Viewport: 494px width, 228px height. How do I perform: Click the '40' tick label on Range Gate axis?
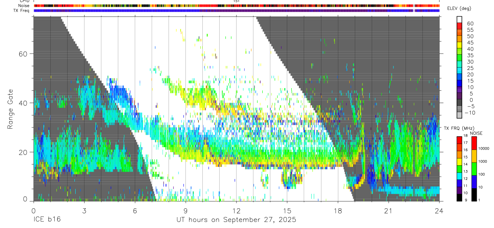click(x=23, y=103)
